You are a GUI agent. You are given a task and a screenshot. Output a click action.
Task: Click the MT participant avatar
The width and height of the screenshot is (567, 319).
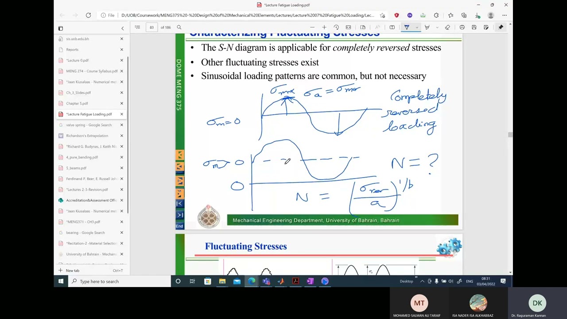[x=419, y=303]
